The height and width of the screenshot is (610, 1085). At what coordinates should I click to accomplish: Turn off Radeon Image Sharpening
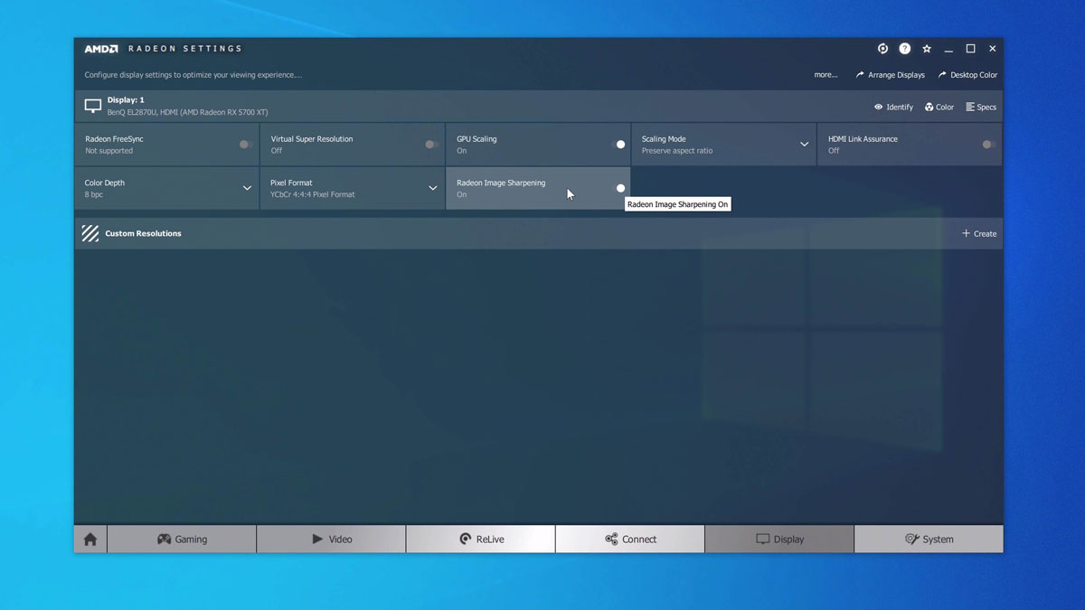coord(620,188)
